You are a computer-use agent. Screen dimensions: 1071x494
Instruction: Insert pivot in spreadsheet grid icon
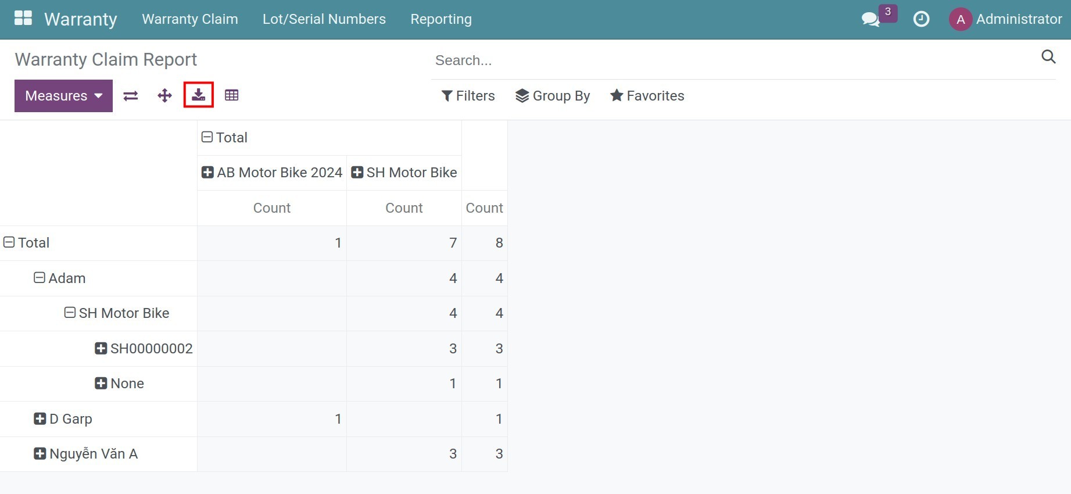coord(231,95)
